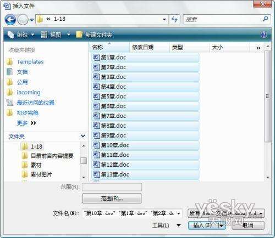Expand the 文件名 filename dropdown
This screenshot has height=238, width=275.
pos(179,213)
